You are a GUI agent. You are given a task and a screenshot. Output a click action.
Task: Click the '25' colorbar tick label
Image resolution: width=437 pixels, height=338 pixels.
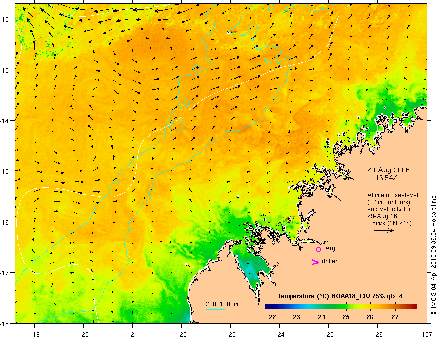[x=346, y=317]
